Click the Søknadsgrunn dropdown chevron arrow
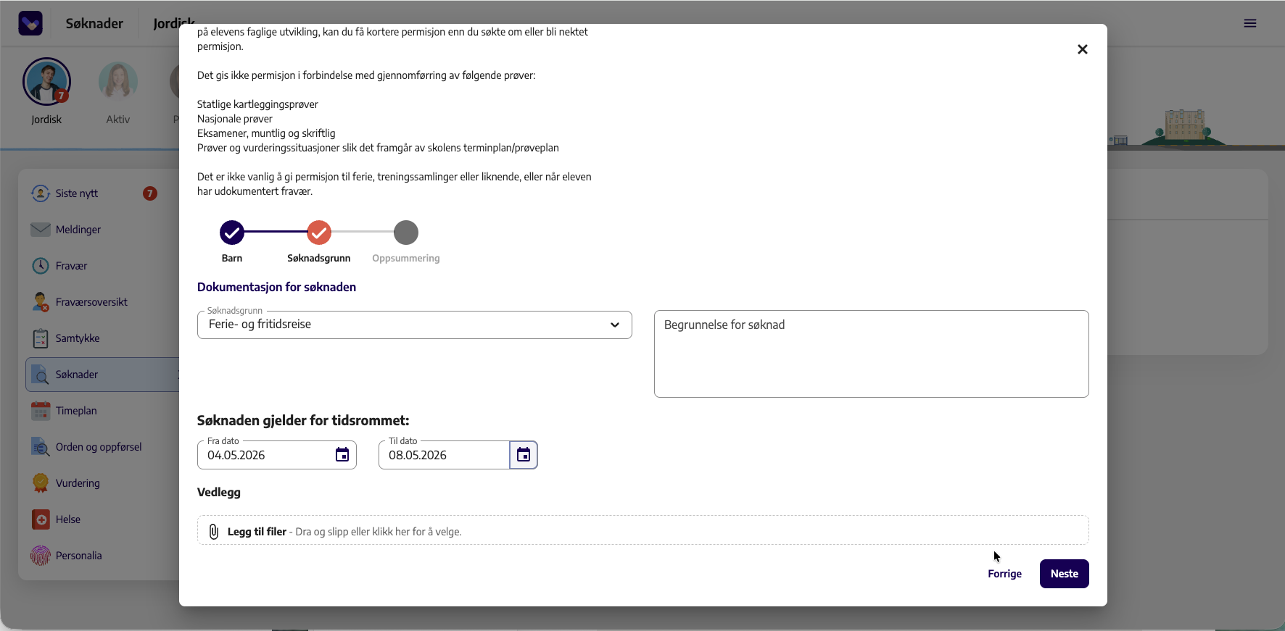Viewport: 1285px width, 631px height. pyautogui.click(x=615, y=325)
